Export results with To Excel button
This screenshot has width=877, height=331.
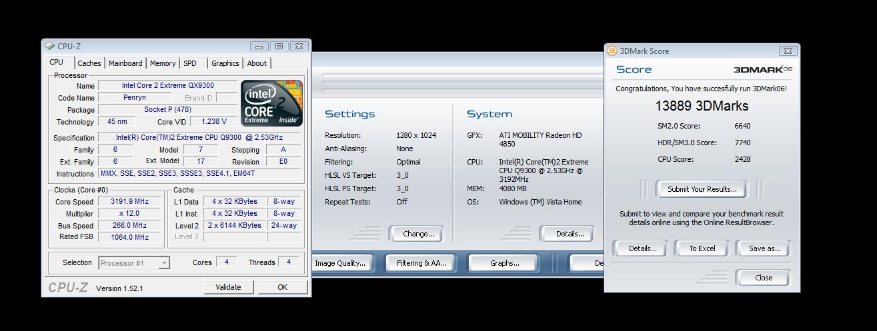(x=702, y=248)
